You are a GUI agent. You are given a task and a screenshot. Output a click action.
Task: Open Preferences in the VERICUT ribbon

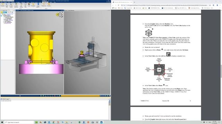[44, 5]
